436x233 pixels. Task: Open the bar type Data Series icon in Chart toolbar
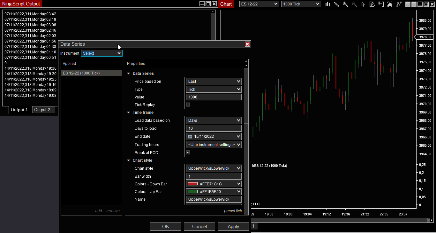pos(327,4)
